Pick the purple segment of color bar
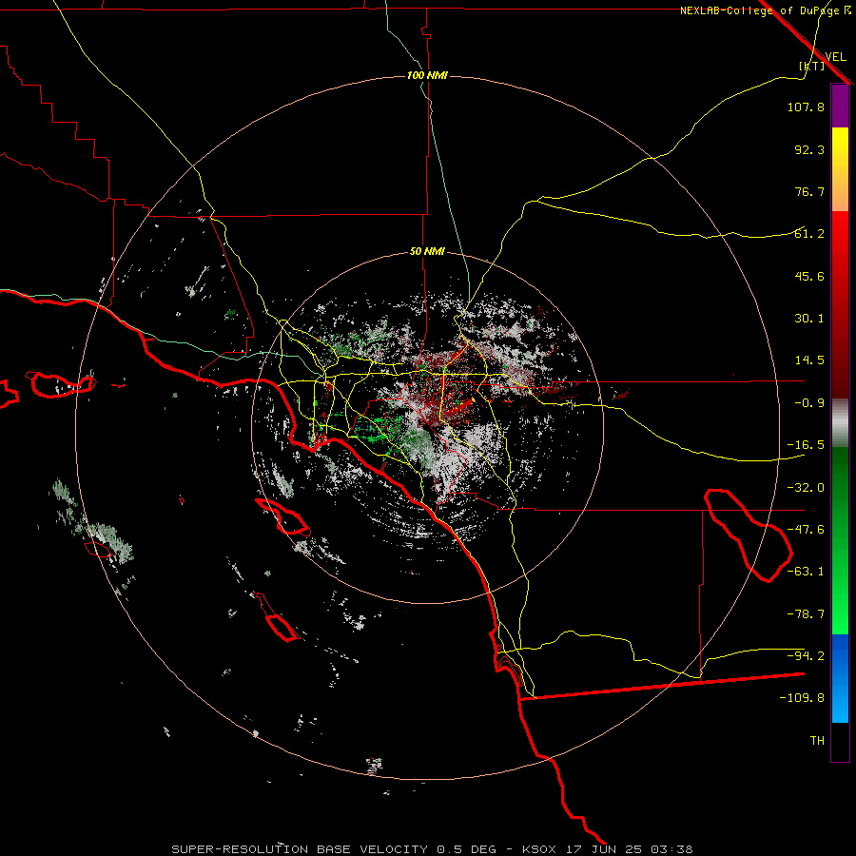This screenshot has height=856, width=856. [840, 107]
